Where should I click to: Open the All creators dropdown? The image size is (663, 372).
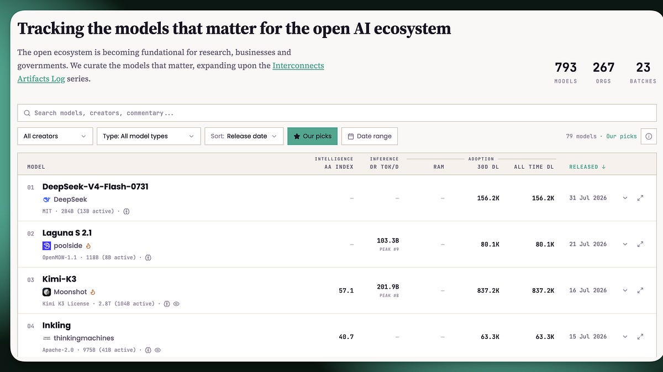[55, 136]
